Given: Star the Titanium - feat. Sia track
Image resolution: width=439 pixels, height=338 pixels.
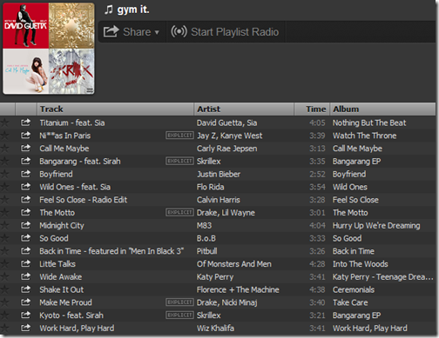Looking at the screenshot, I should pos(4,123).
